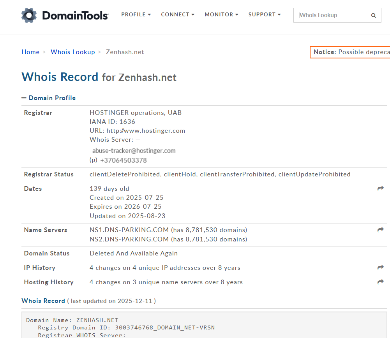
Task: Click the IP History arrow icon
Action: [x=380, y=268]
